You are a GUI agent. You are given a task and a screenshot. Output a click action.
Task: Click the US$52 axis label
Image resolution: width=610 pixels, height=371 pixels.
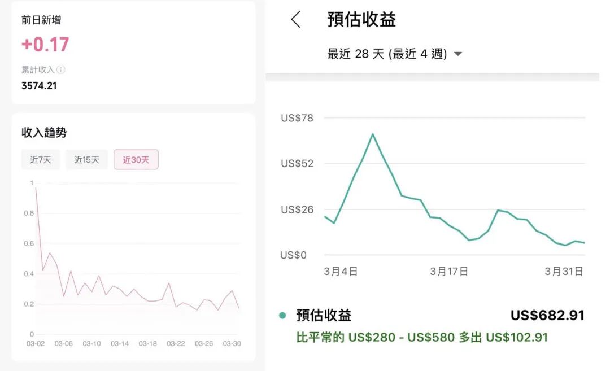click(297, 163)
